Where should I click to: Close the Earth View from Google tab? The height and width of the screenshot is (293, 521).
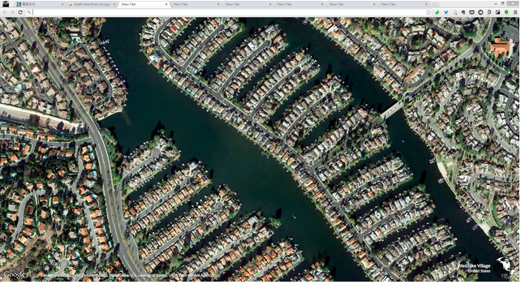coord(114,4)
